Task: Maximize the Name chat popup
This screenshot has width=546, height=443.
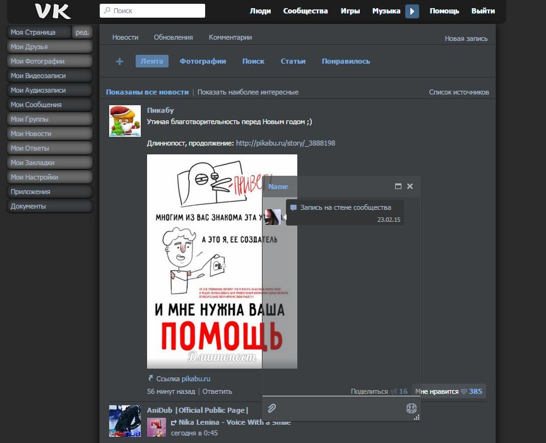Action: tap(398, 187)
